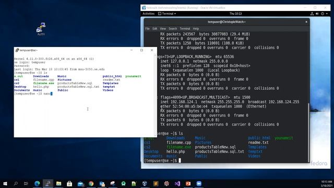This screenshot has width=334, height=188.
Task: Open PowerPoint from the taskbar
Action: coord(188,183)
